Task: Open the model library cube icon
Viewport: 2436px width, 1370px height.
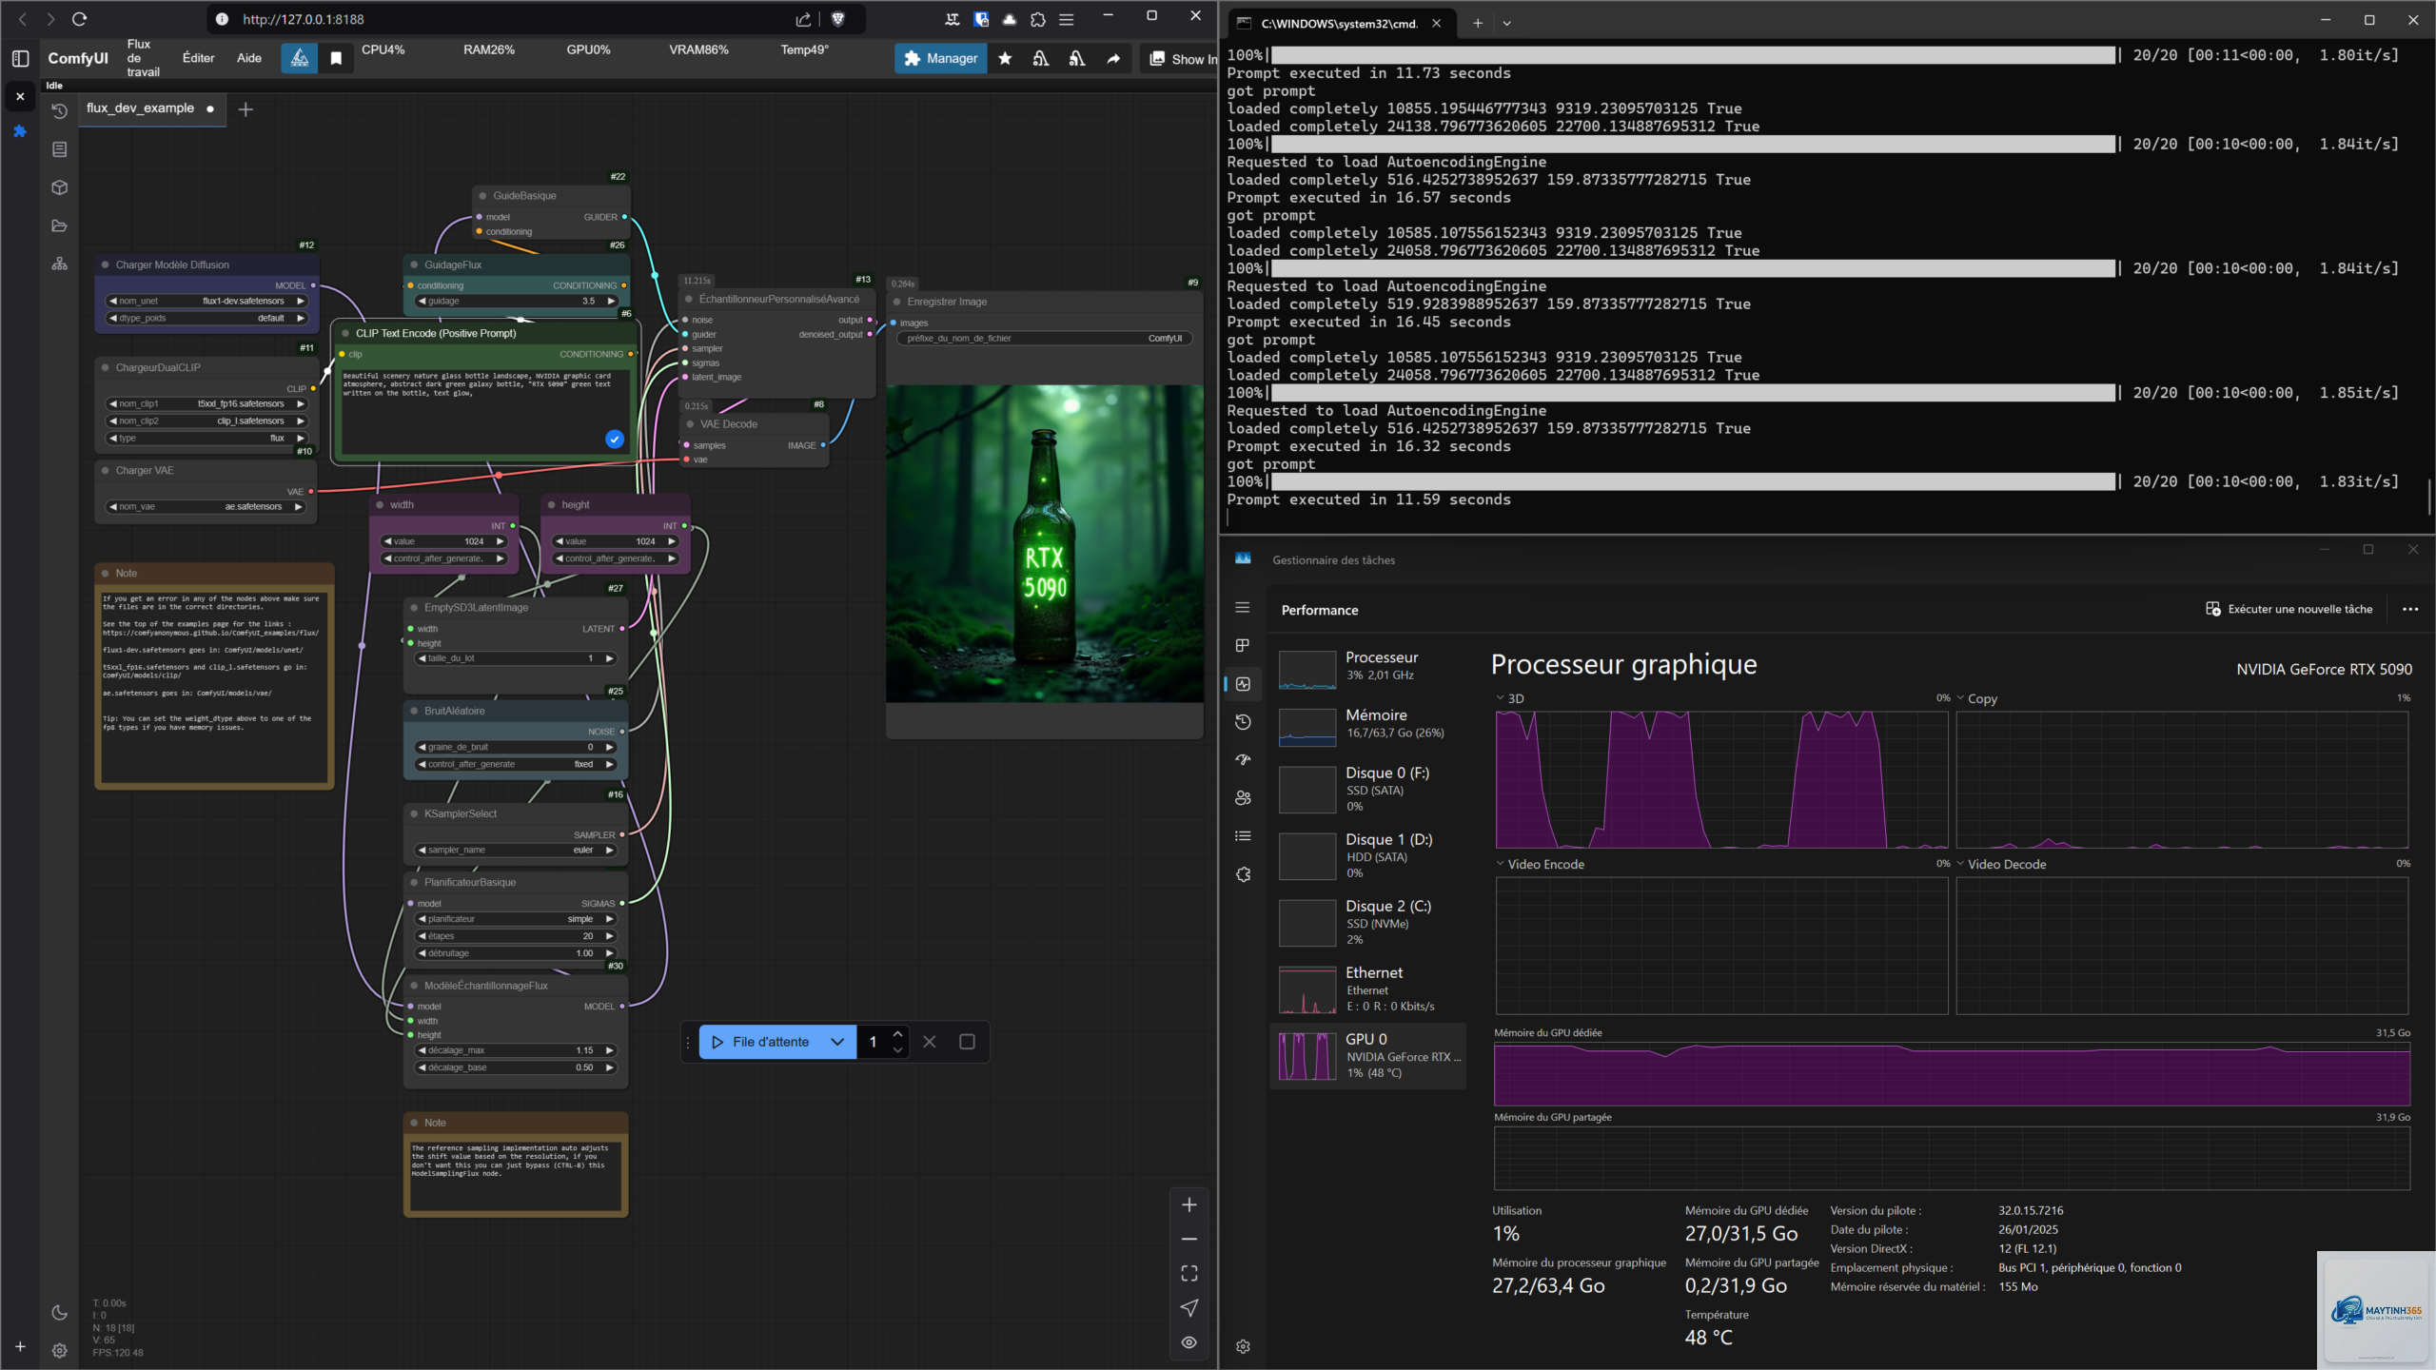Action: (x=60, y=187)
